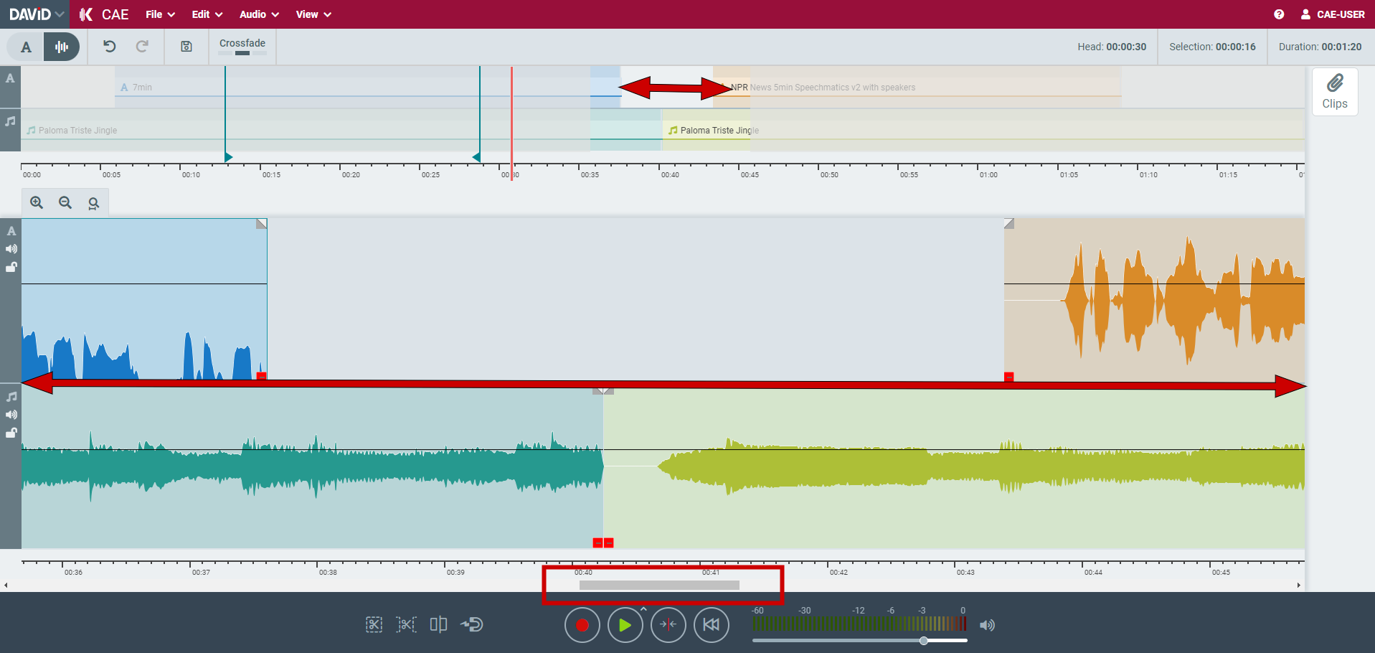Click the undo arrow in the toolbar

point(109,47)
